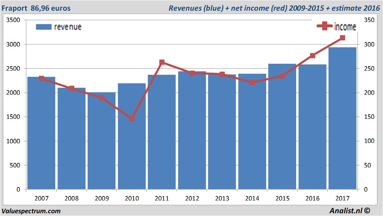Select the 2011 income peak marker
Image resolution: width=383 pixels, height=216 pixels.
[x=162, y=62]
